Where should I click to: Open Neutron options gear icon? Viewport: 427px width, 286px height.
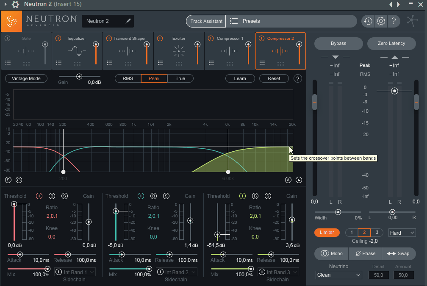point(380,21)
